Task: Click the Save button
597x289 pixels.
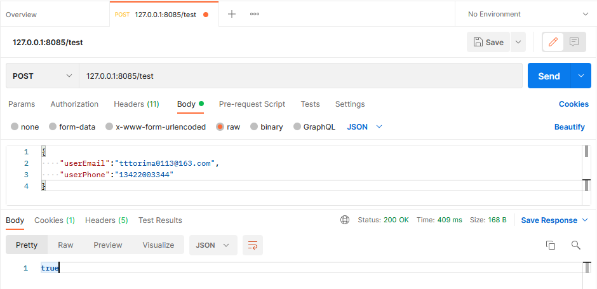Action: click(x=488, y=42)
